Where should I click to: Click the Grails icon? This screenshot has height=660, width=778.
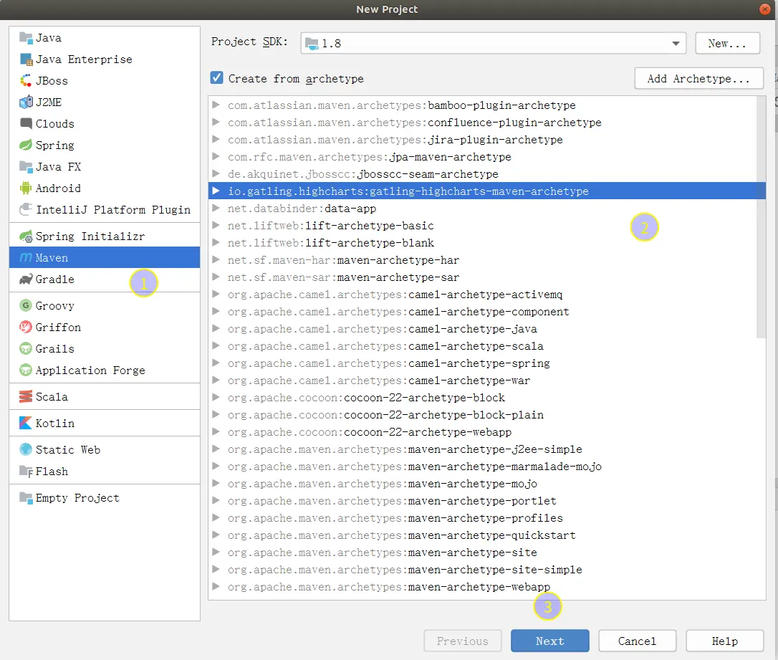[x=26, y=349]
